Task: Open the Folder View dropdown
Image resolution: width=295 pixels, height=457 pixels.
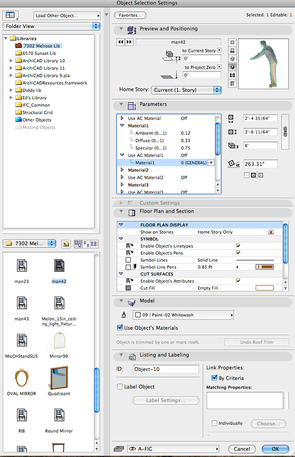Action: point(52,26)
